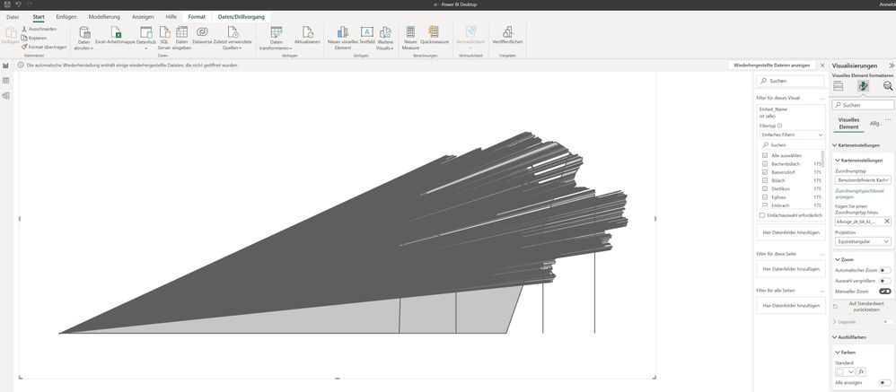Screen dimensions: 896x392
Task: Open build visual pane icon
Action: (x=839, y=86)
